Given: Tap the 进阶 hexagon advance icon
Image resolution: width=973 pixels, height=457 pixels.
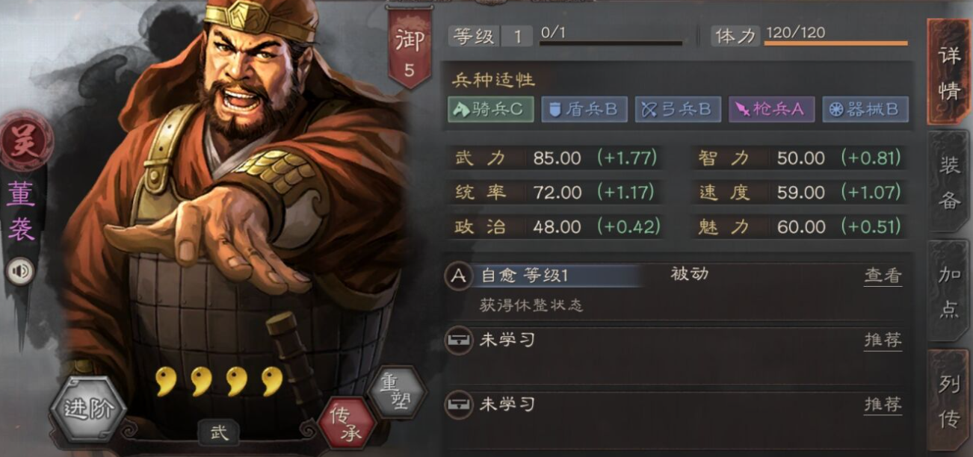Looking at the screenshot, I should tap(88, 409).
